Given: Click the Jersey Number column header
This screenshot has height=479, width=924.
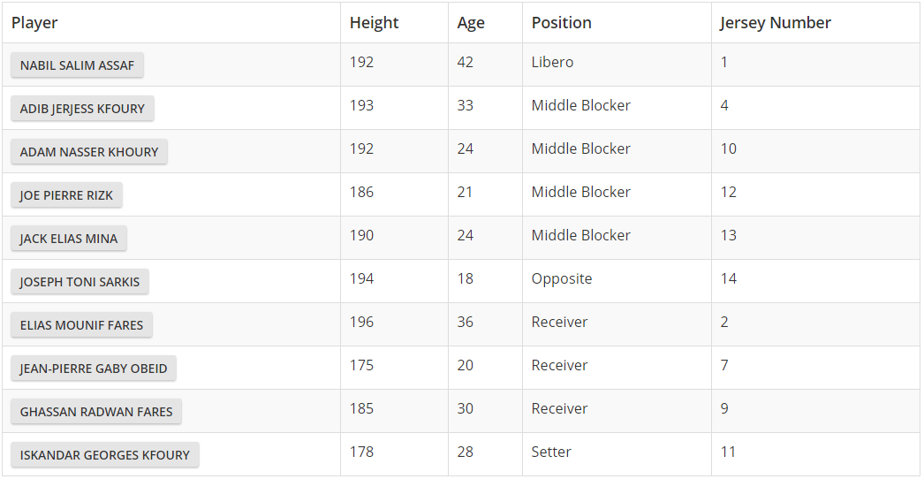Looking at the screenshot, I should 775,23.
